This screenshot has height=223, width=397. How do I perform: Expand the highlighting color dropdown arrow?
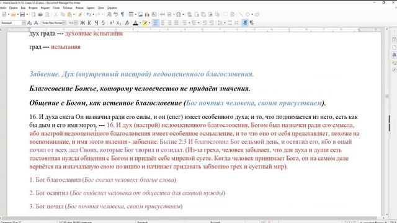[149, 23]
